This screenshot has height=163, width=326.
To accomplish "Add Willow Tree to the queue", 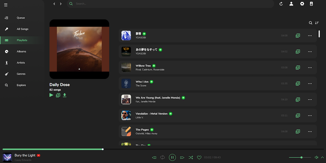I will [298, 67].
